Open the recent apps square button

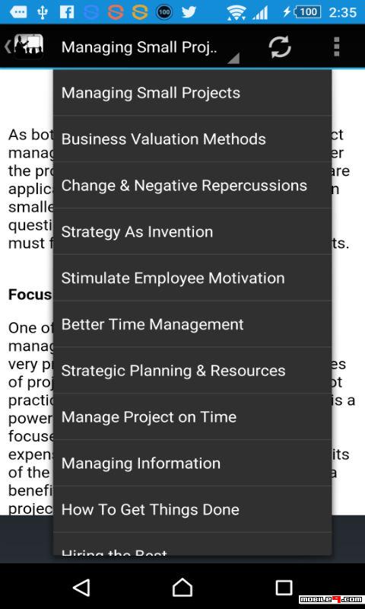[x=284, y=588]
